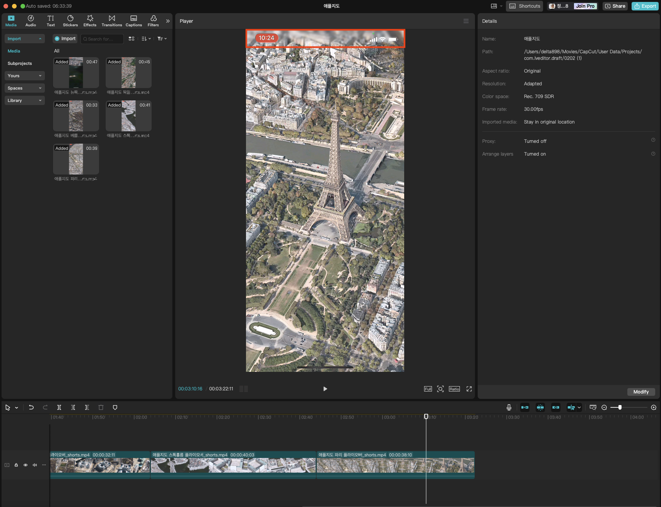Lock the main video track

[x=16, y=465]
